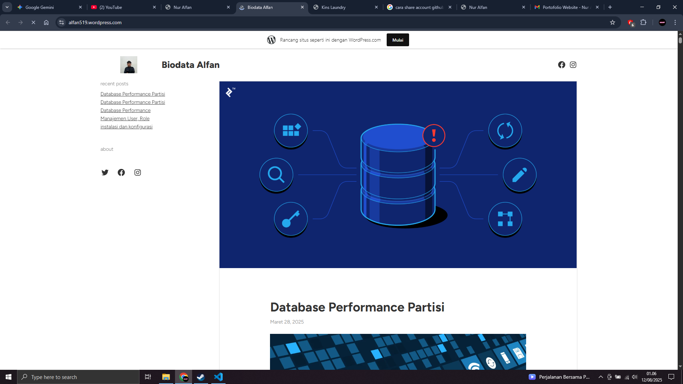Switch to the Kins Laundry tab
683x384 pixels.
click(x=333, y=7)
